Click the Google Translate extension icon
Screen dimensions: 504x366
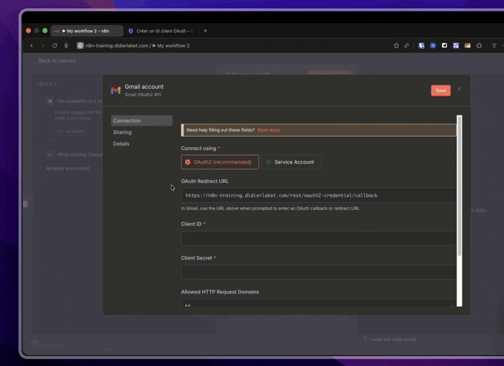pyautogui.click(x=467, y=45)
